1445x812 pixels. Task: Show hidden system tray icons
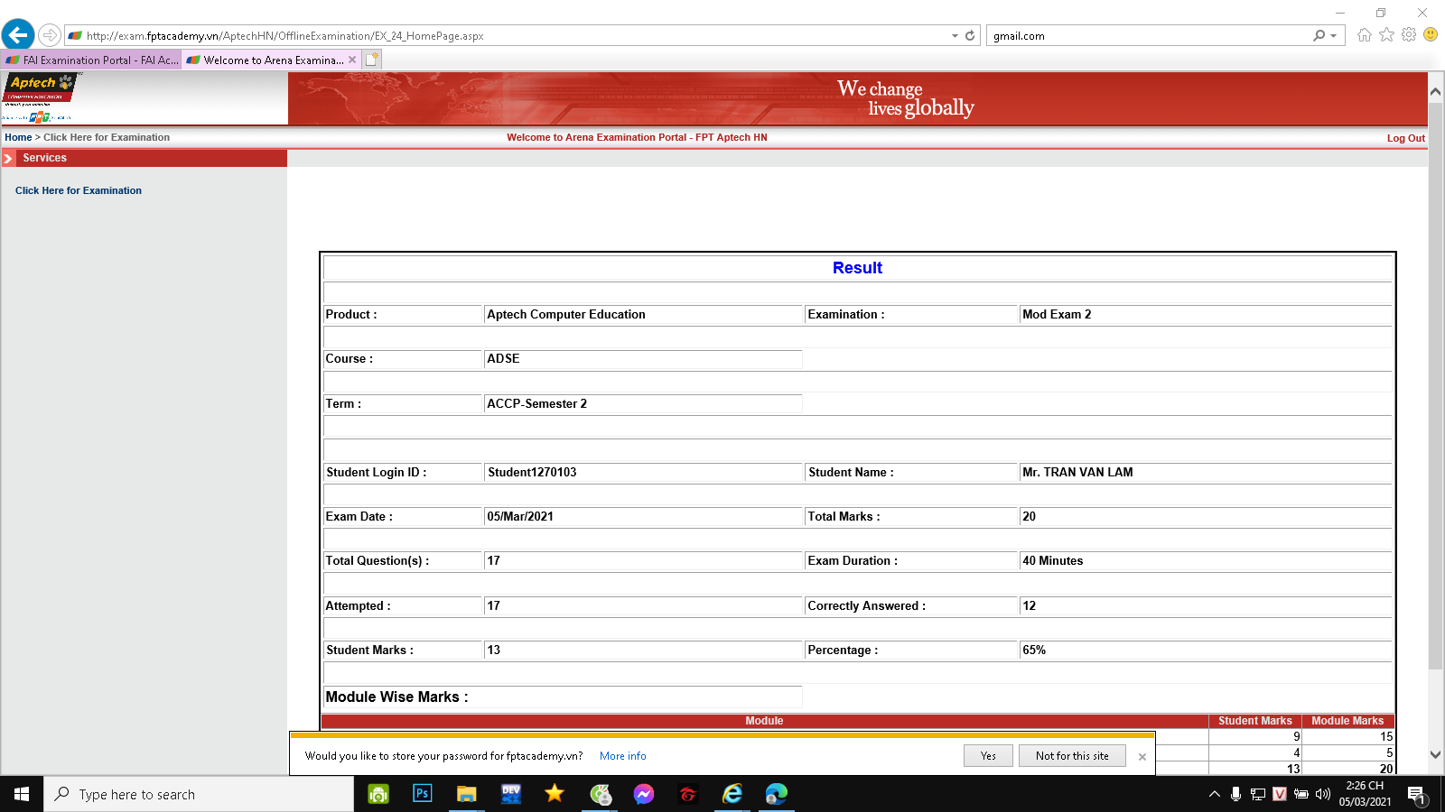1214,794
